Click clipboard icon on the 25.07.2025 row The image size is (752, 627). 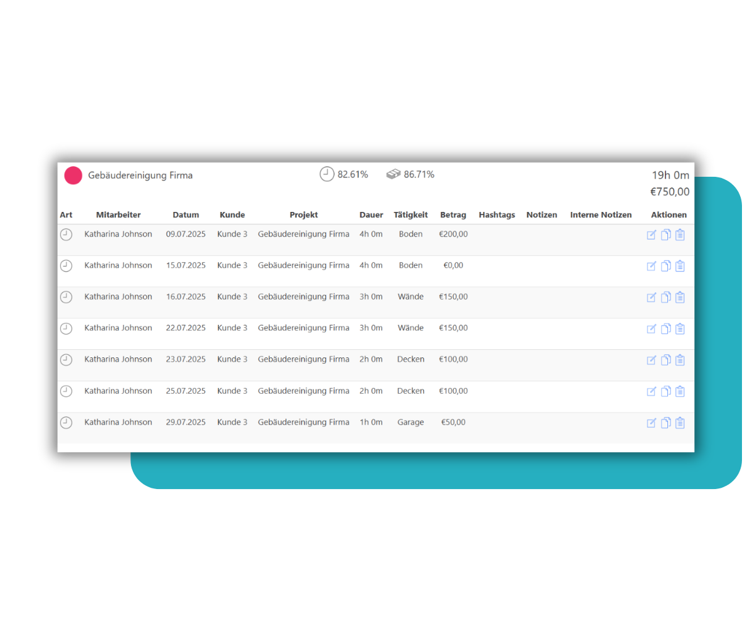(x=680, y=391)
